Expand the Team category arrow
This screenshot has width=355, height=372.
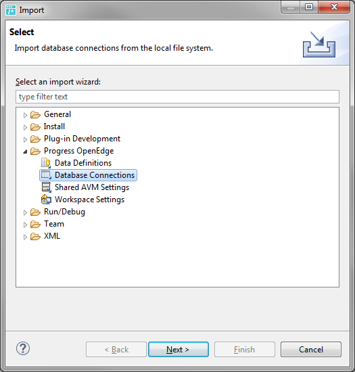click(x=25, y=225)
